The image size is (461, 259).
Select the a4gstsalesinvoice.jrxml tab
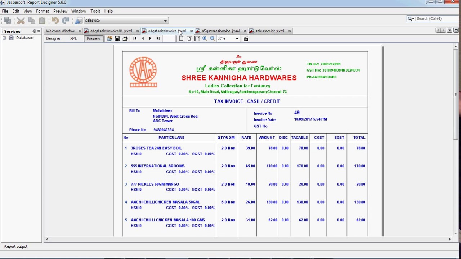(166, 31)
